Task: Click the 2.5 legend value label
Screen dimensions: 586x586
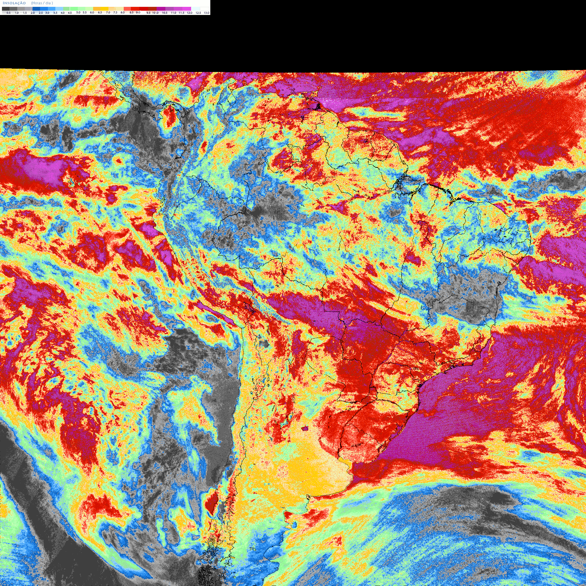Action: coord(41,13)
